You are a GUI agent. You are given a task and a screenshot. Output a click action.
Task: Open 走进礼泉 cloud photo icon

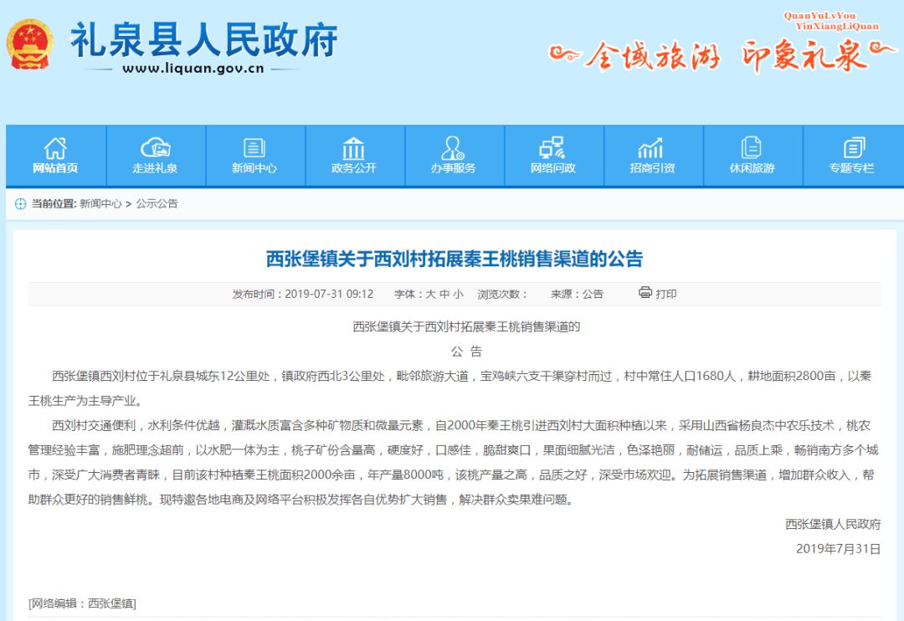tap(155, 148)
